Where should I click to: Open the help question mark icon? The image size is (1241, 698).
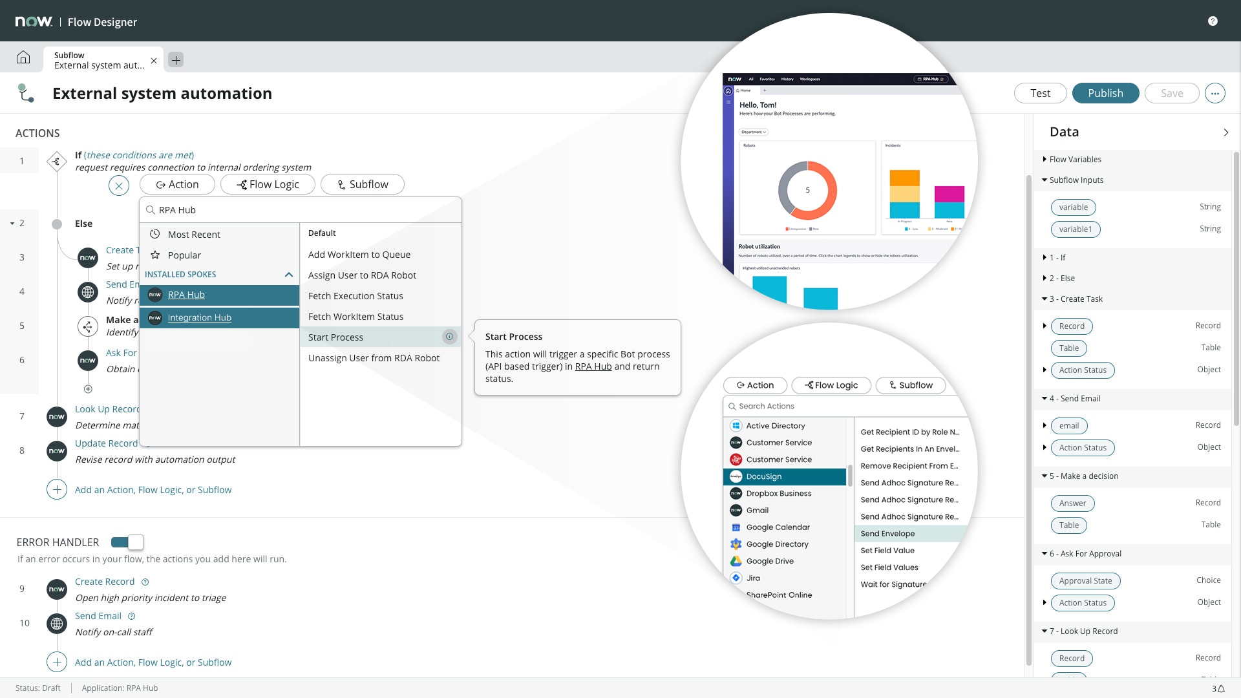click(x=1213, y=21)
